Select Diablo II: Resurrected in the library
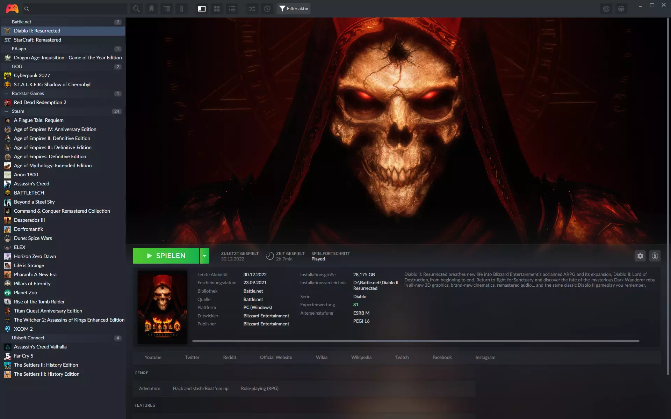Image resolution: width=671 pixels, height=419 pixels. coord(63,31)
